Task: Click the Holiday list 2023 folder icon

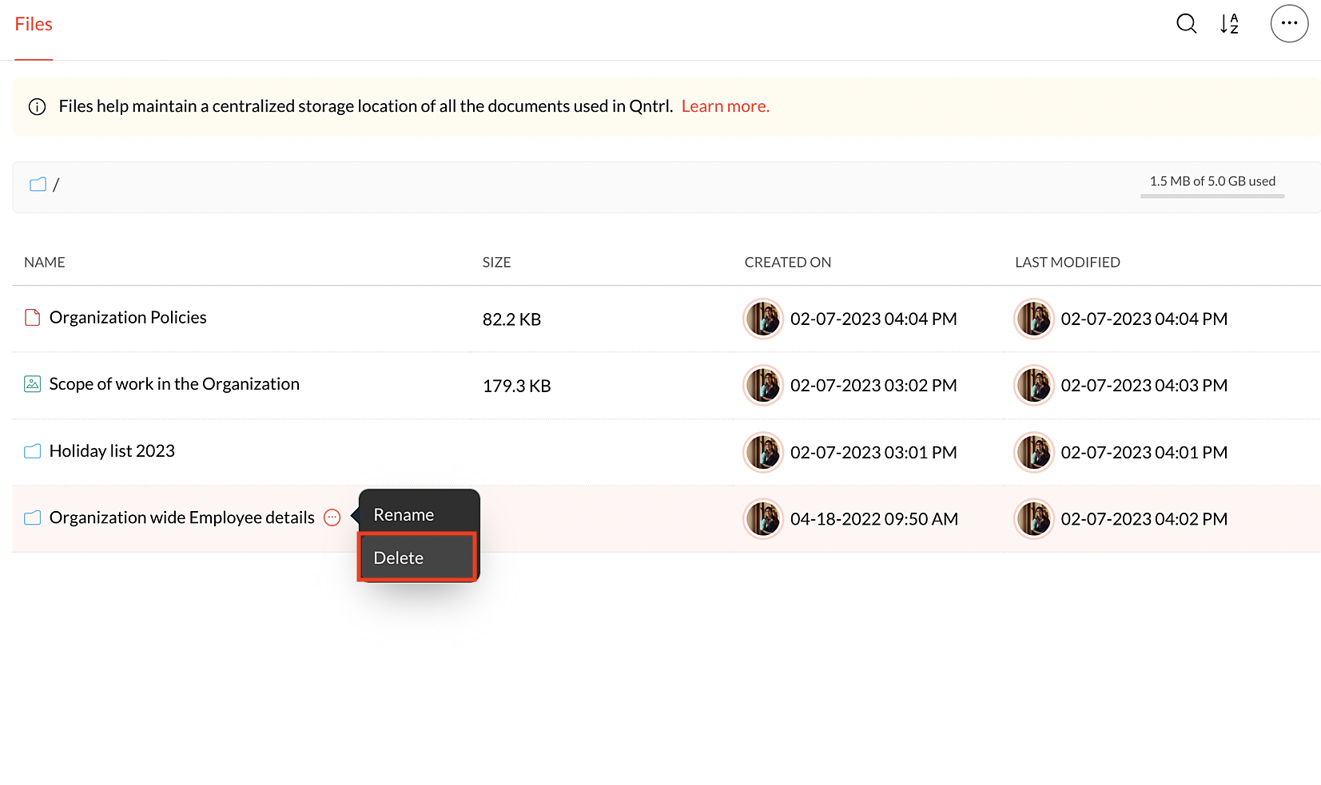Action: (x=32, y=451)
